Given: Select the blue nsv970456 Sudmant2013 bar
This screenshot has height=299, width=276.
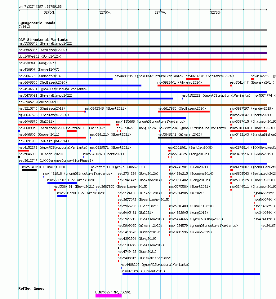Looking at the screenshot, I should [x=191, y=274].
